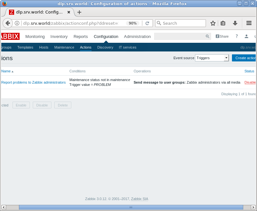Click the Enable button

pyautogui.click(x=21, y=105)
